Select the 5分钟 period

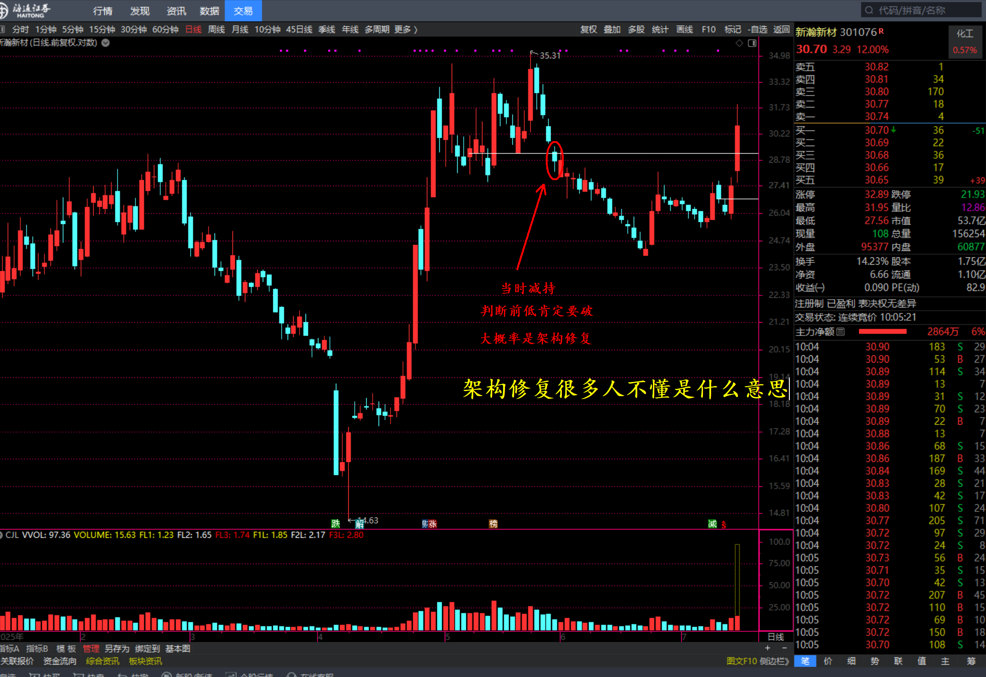[x=73, y=29]
